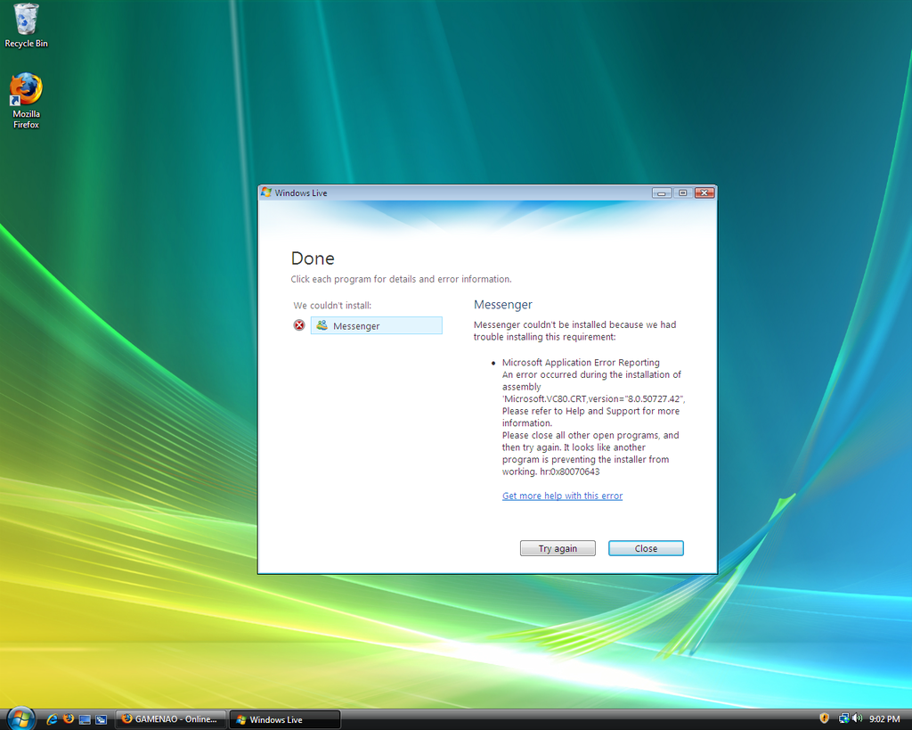
Task: Maximize the Windows Live installer window
Action: 683,193
